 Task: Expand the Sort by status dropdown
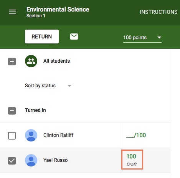pos(48,86)
